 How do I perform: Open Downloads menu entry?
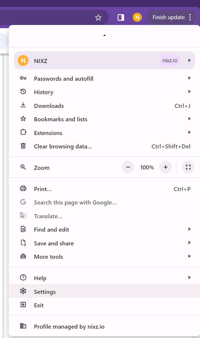click(104, 106)
